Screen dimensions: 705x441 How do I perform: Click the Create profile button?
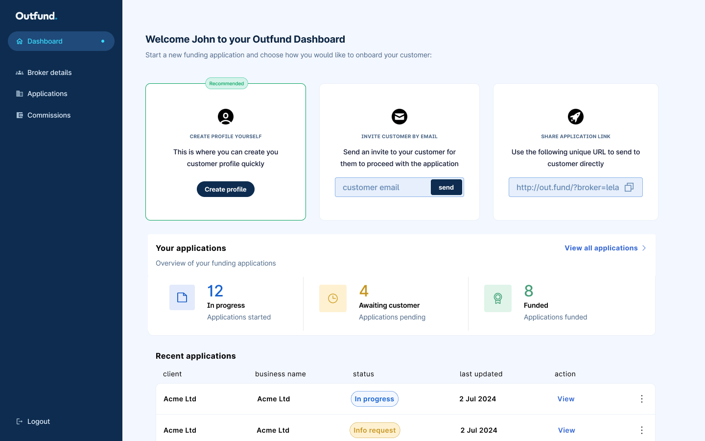tap(226, 189)
